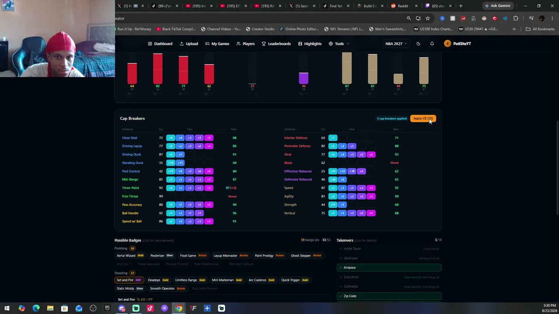This screenshot has width=559, height=314.
Task: Toggle the +3 Driving Dunk cap breaker
Action: click(171, 154)
